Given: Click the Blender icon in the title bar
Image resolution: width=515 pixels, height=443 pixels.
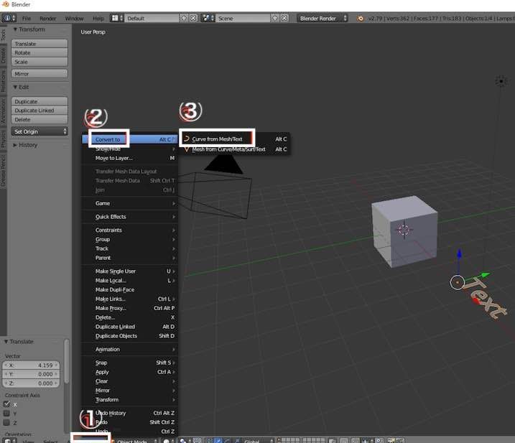Looking at the screenshot, I should click(6, 4).
